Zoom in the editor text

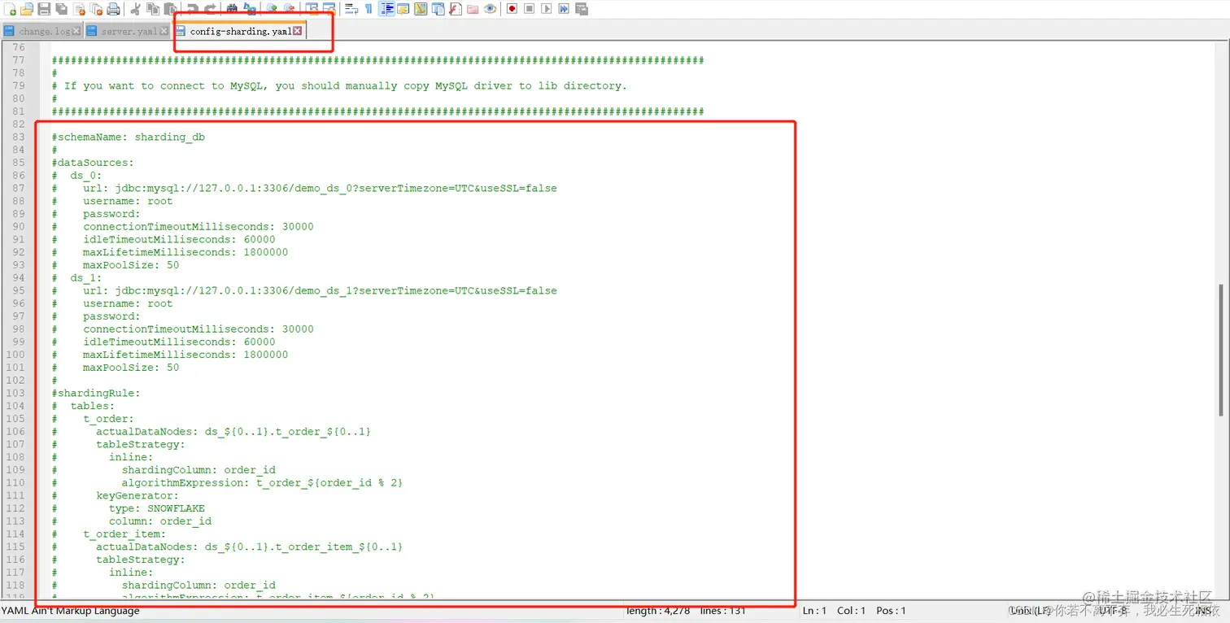(x=272, y=9)
